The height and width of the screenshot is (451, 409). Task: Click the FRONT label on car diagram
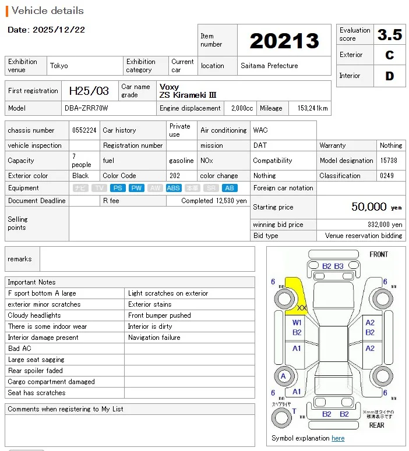click(x=379, y=254)
